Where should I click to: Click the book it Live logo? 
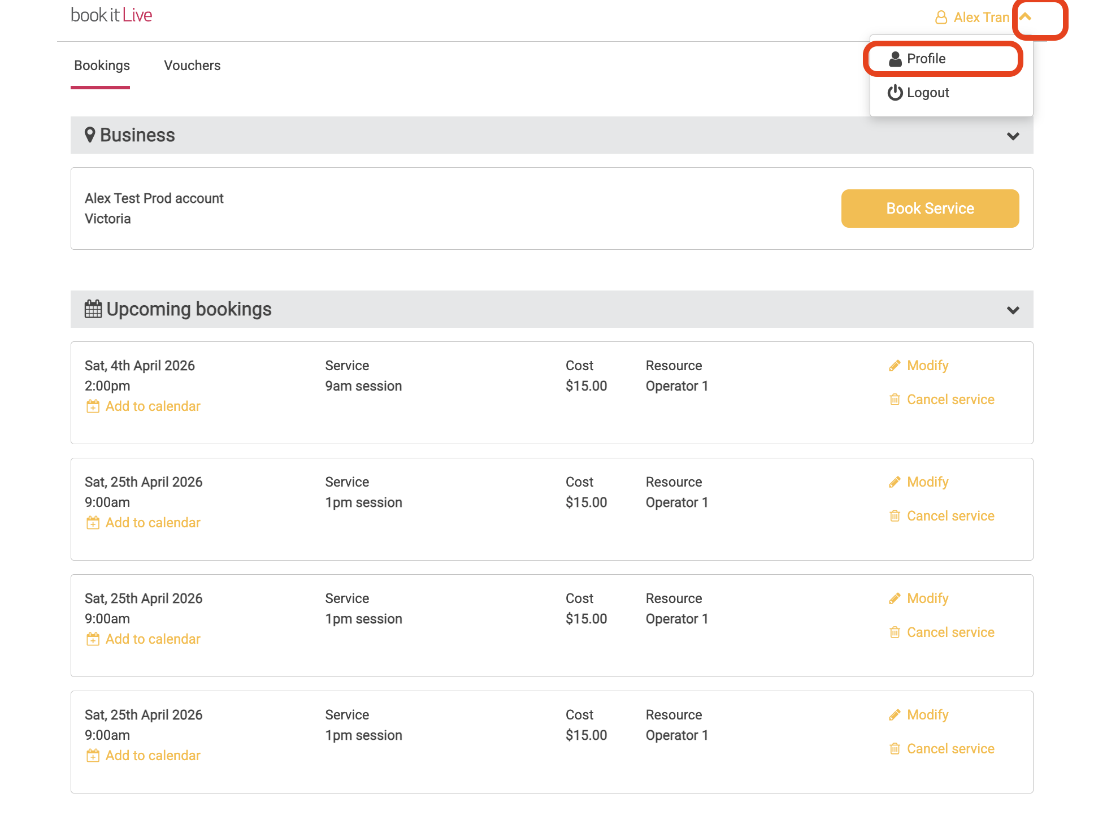pos(111,15)
